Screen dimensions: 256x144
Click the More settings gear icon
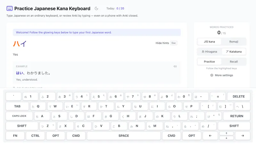coord(212,75)
